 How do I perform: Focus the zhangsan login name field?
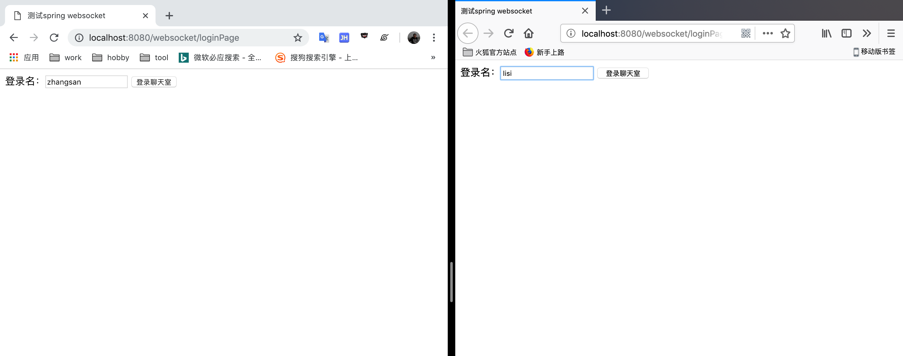(86, 82)
